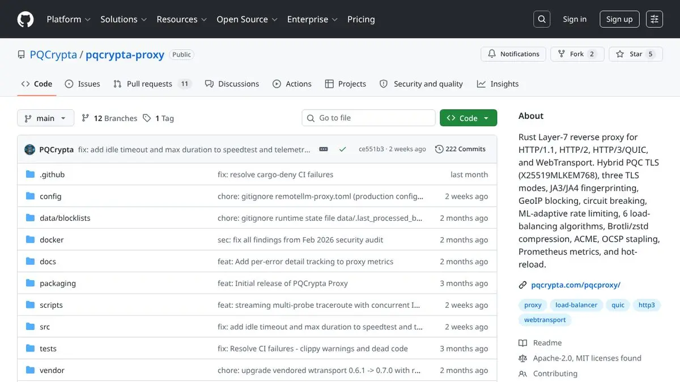The image size is (680, 382).
Task: Open the src folder icon
Action: 31,327
